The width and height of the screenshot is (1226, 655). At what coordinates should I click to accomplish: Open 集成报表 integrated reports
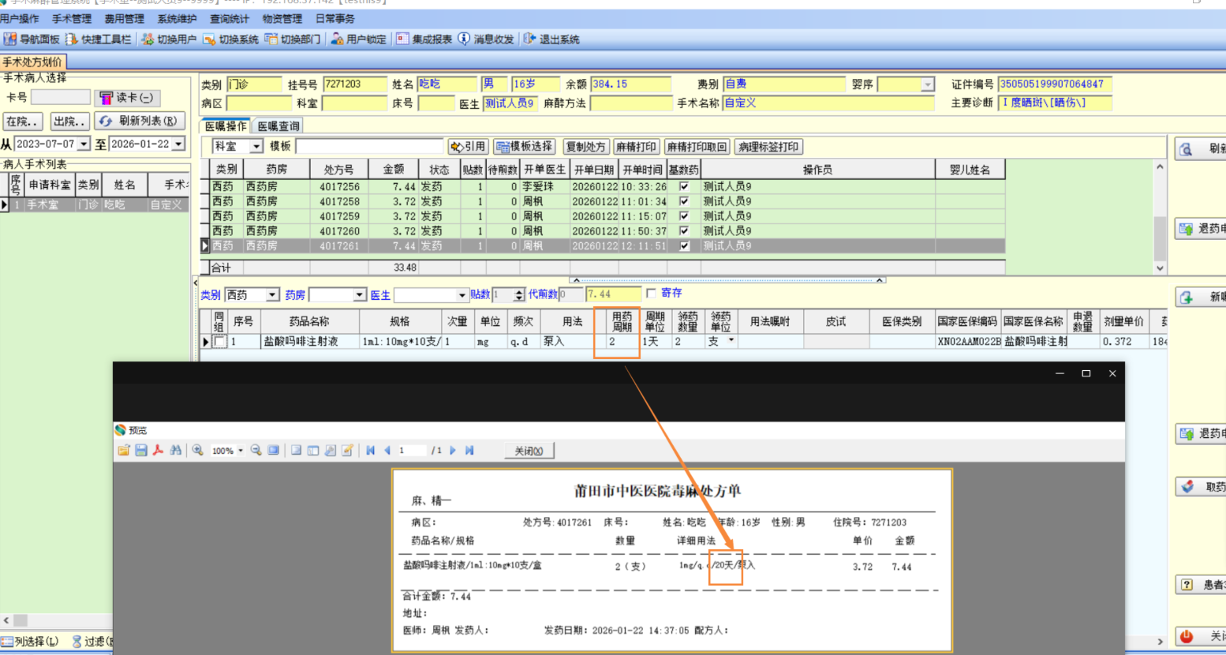pos(424,39)
